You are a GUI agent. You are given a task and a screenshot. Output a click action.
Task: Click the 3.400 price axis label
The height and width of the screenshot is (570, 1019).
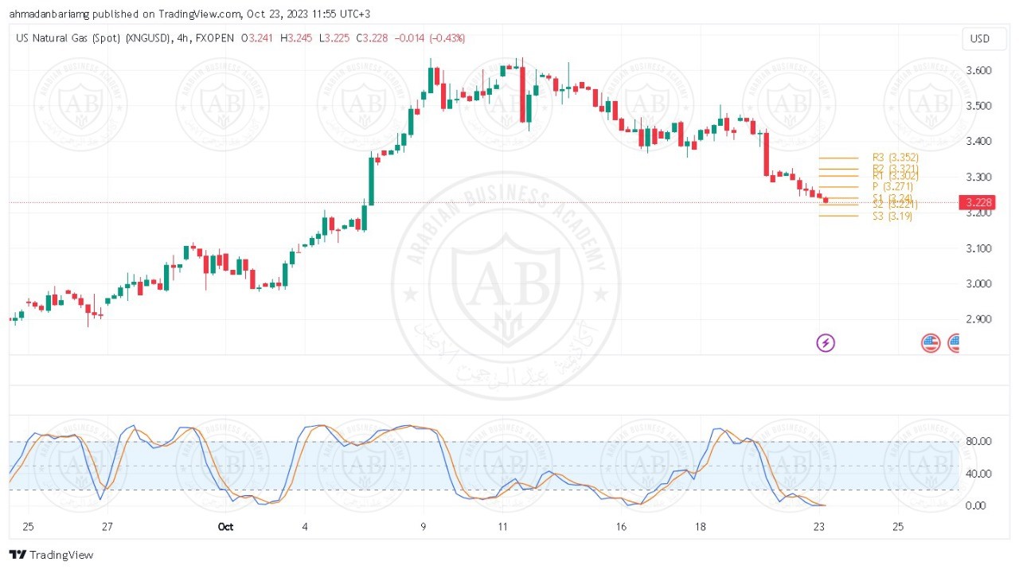click(978, 142)
